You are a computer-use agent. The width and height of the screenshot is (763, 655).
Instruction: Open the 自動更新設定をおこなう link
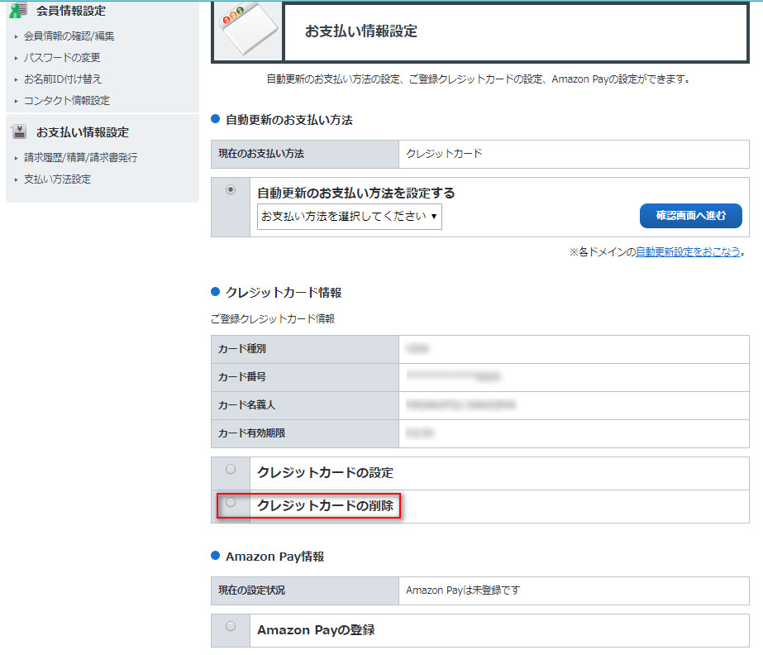coord(688,252)
